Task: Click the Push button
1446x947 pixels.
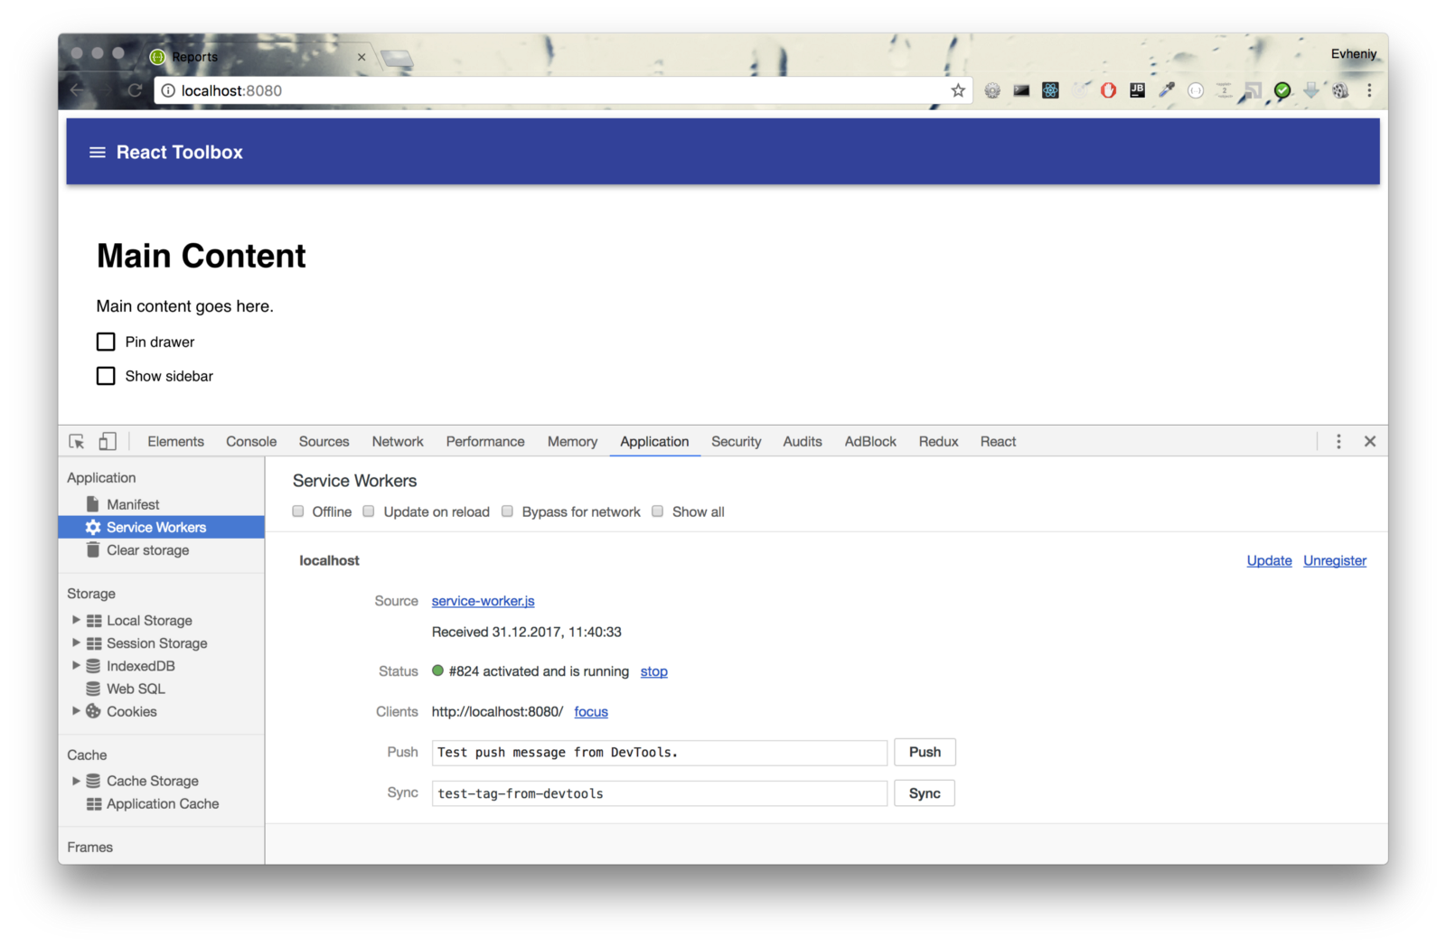Action: point(925,752)
